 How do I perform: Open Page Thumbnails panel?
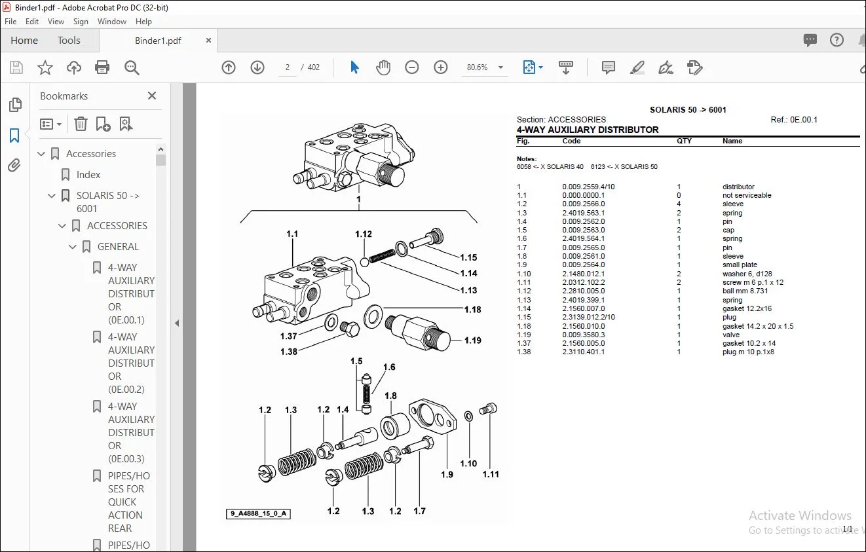tap(14, 105)
